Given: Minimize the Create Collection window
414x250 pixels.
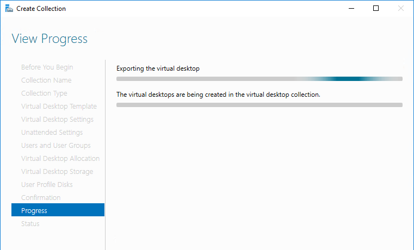Looking at the screenshot, I should [350, 9].
